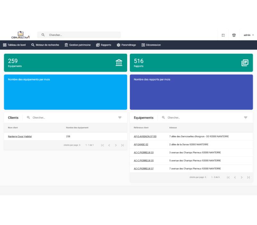Click the reports icon on Rapports card
257x225 pixels.
click(245, 63)
